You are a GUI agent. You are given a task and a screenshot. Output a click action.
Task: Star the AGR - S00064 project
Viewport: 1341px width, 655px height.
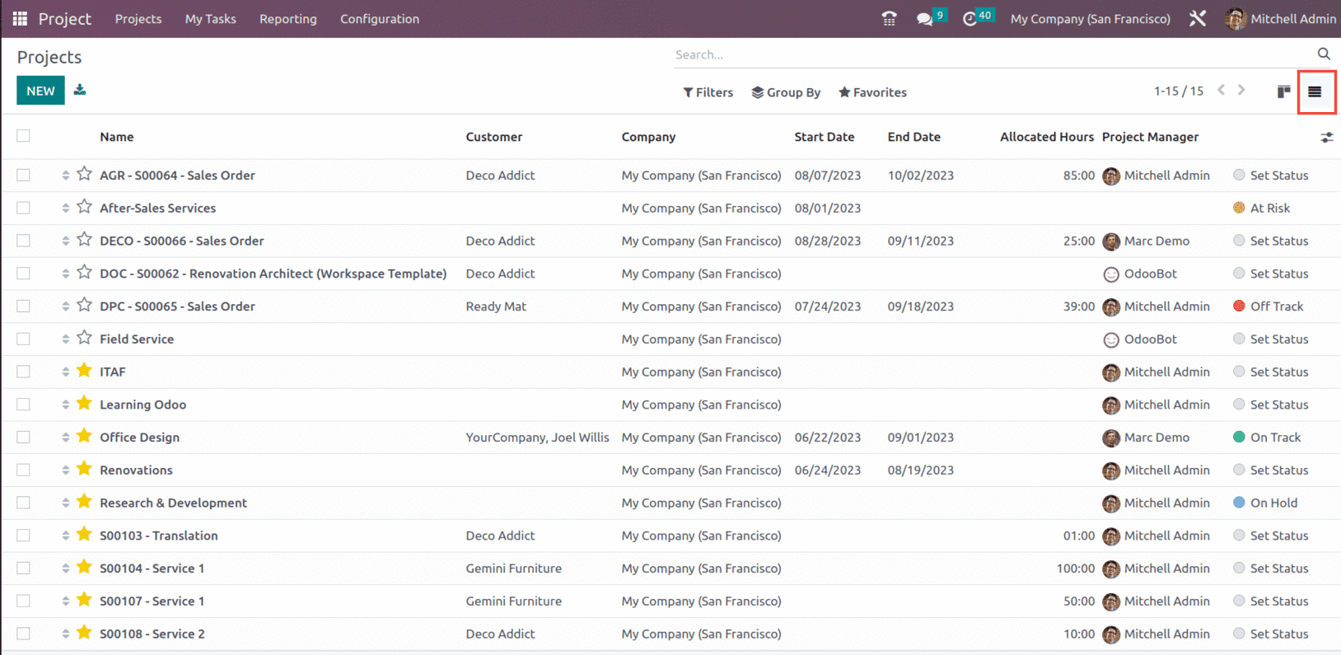[x=84, y=174]
